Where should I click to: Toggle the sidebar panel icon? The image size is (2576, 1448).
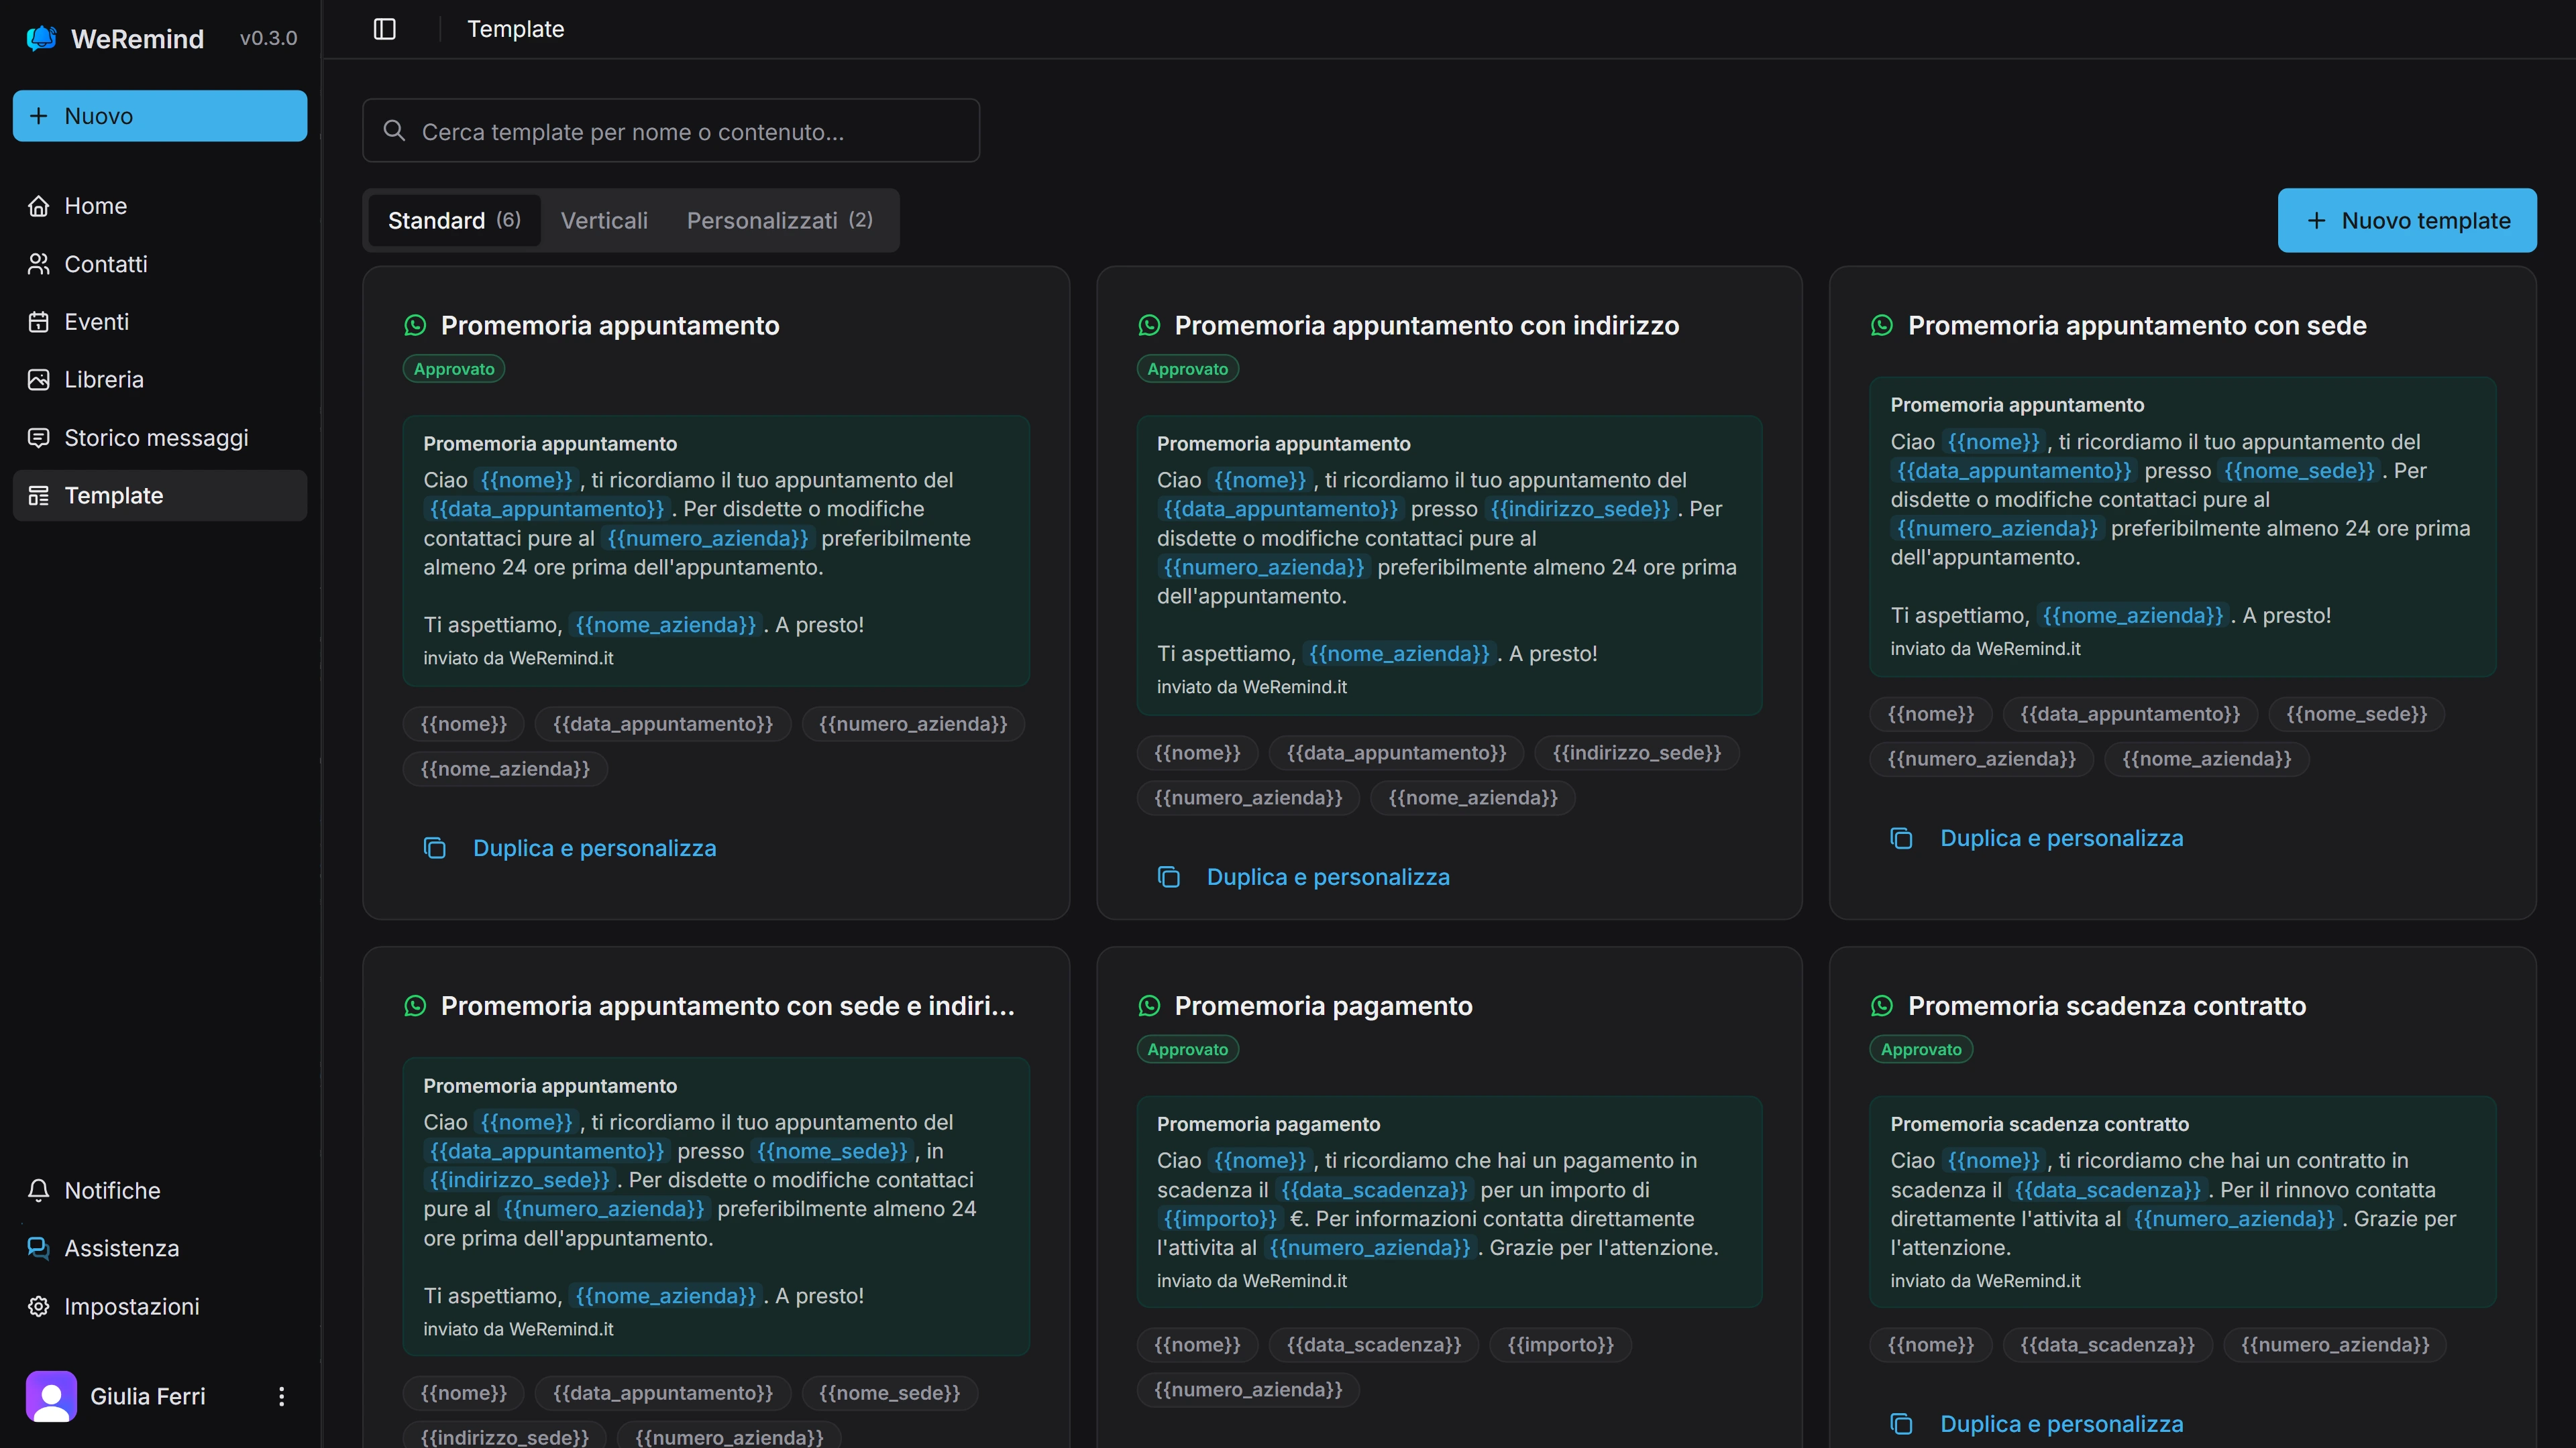[385, 29]
